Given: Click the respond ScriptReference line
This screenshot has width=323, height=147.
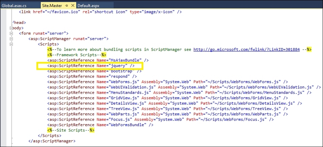Looking at the screenshot, I should coord(92,76).
